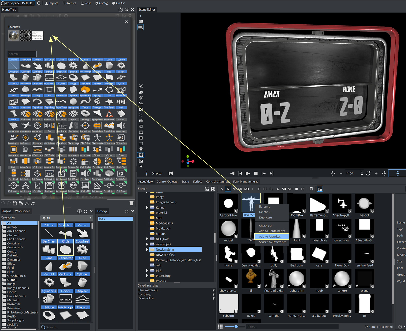Toggle the bounding box grid icon
Screen dimensions: 406x331
(141, 155)
